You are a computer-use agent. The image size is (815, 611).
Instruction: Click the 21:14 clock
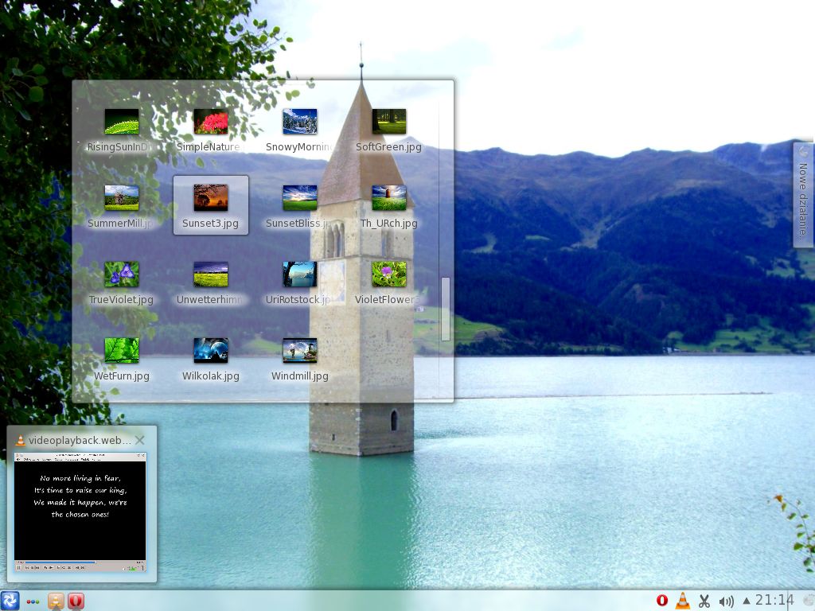click(774, 601)
